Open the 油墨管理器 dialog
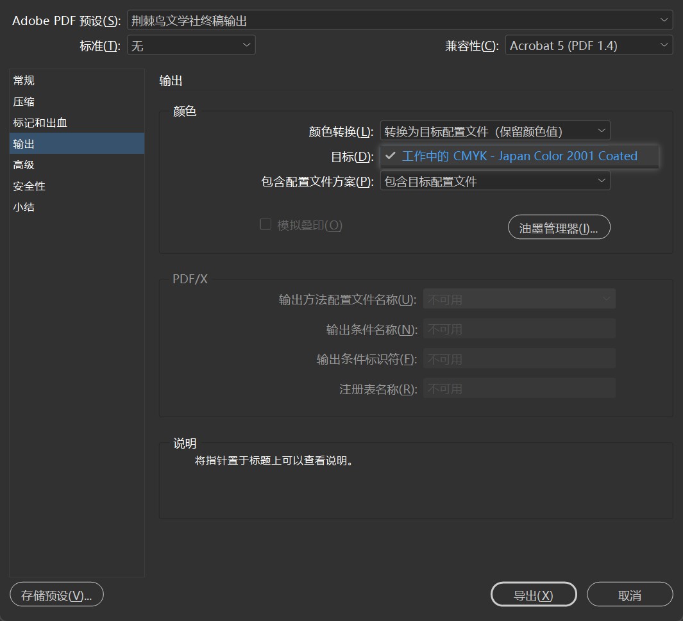Image resolution: width=683 pixels, height=621 pixels. (559, 228)
